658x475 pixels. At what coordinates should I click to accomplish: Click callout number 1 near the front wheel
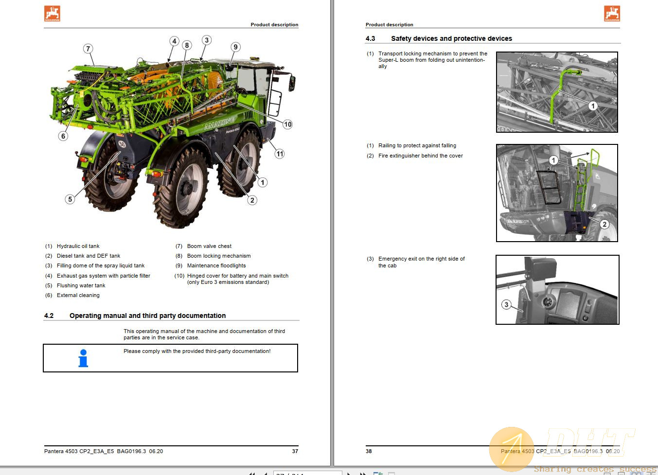[263, 182]
